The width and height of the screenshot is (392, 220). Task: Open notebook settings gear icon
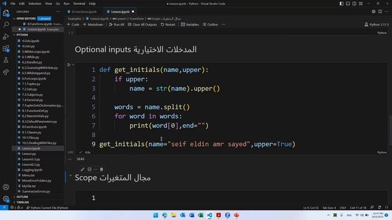click(374, 12)
